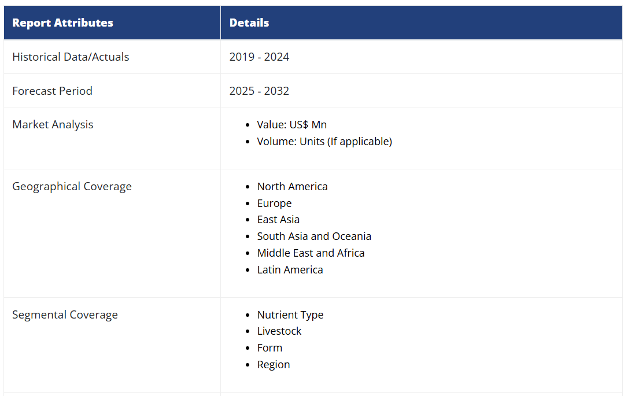624x396 pixels.
Task: Click the Volume: Units (If applicable) bullet
Action: [x=324, y=141]
